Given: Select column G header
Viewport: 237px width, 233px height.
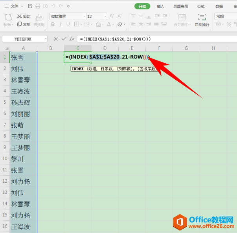Looking at the screenshot, I should point(186,48).
